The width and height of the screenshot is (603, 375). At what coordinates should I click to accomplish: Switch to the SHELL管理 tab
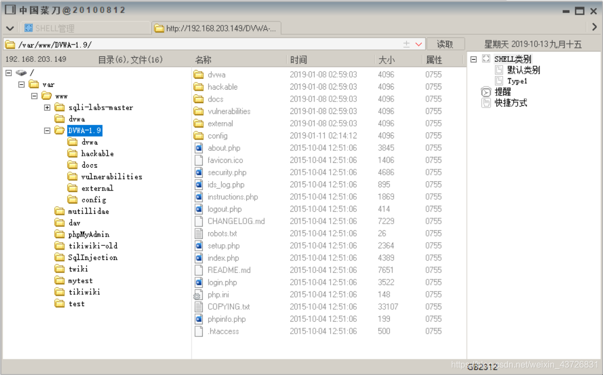(x=85, y=28)
